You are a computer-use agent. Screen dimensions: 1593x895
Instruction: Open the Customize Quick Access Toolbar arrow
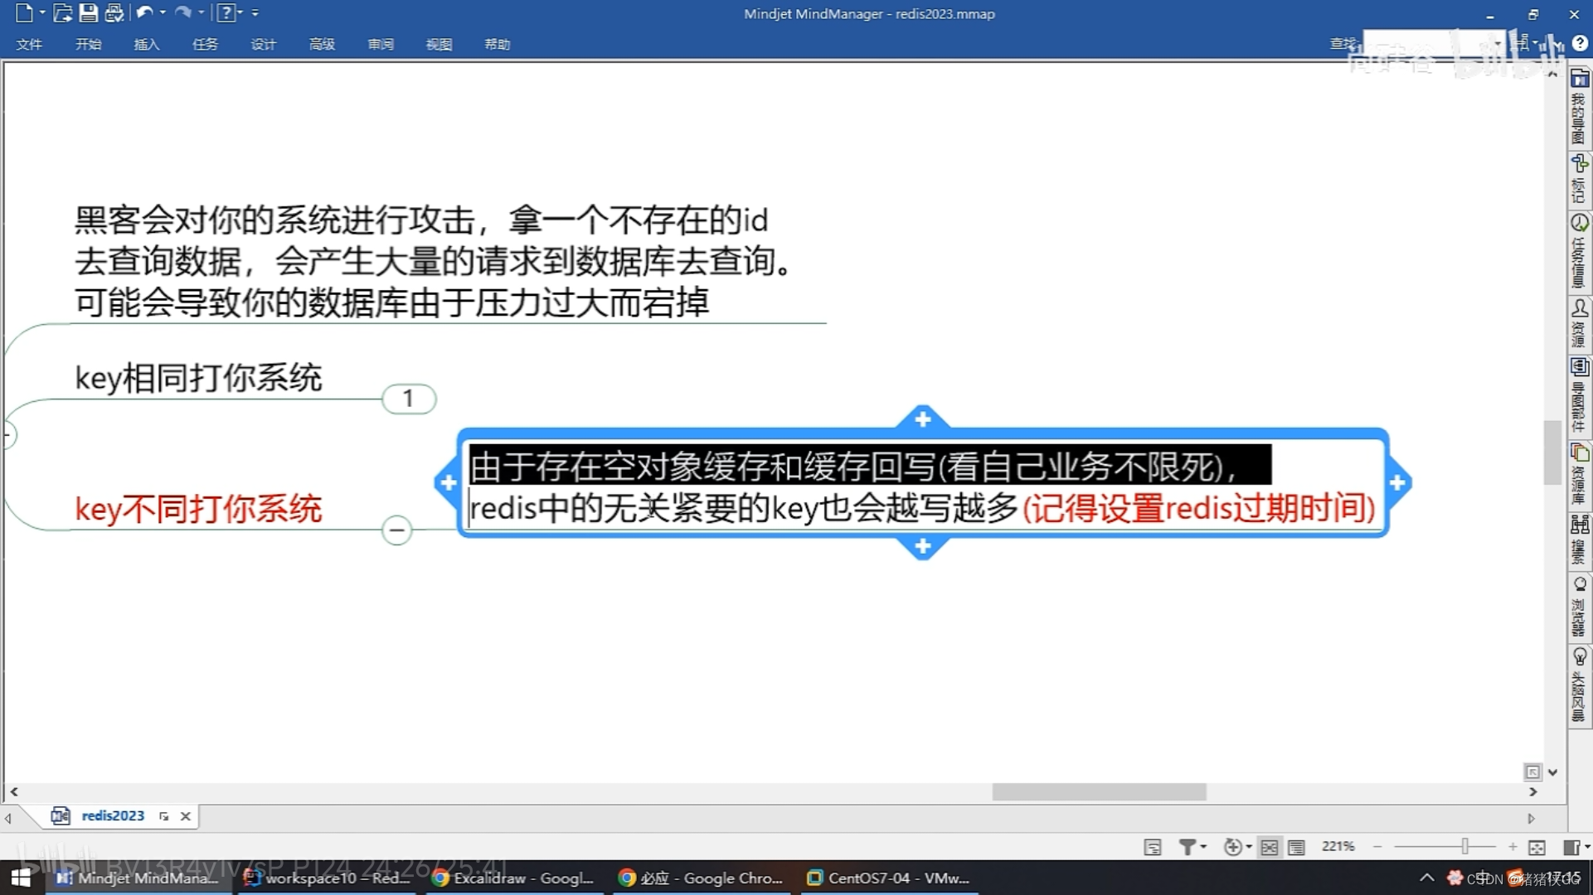[255, 13]
